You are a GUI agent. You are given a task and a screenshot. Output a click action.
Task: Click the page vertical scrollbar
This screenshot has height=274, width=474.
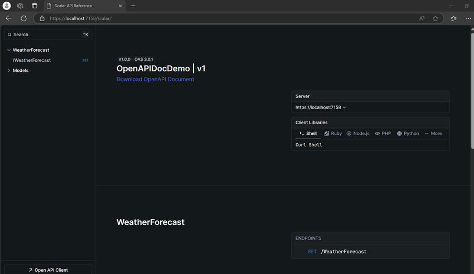(472, 91)
